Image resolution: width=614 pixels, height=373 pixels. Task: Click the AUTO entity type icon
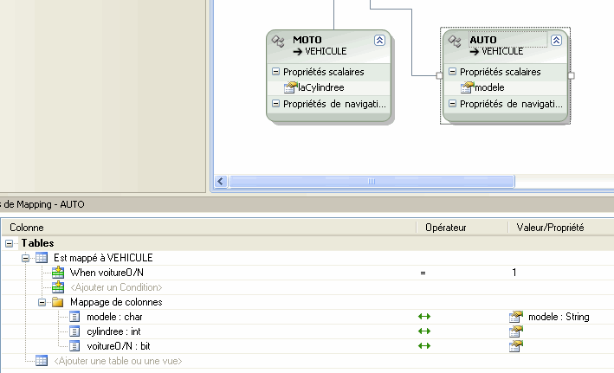tap(455, 41)
